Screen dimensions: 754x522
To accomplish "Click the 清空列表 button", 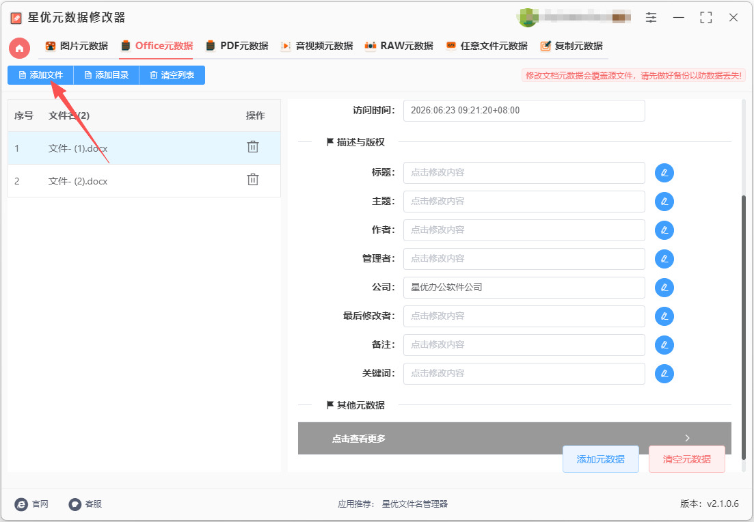I will [172, 75].
